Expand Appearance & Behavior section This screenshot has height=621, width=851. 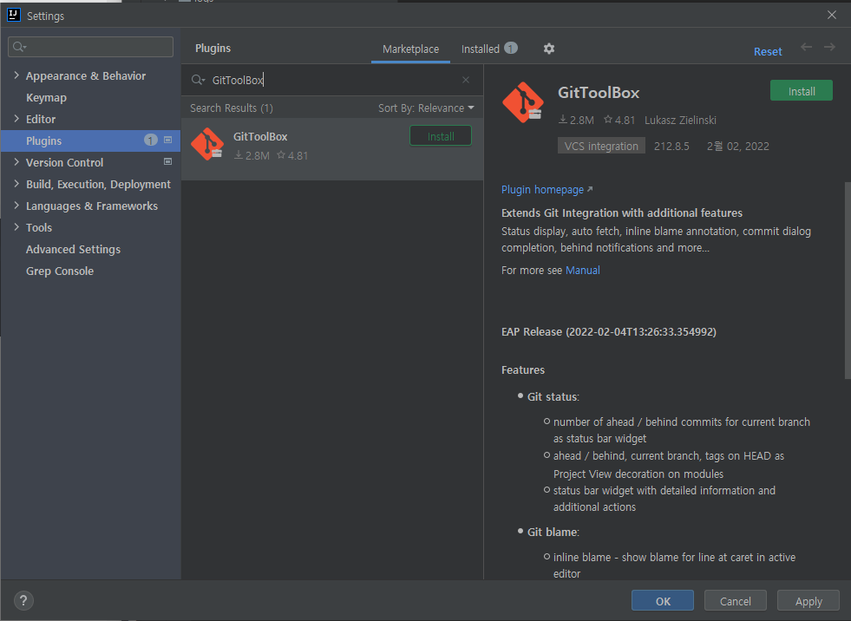point(16,75)
